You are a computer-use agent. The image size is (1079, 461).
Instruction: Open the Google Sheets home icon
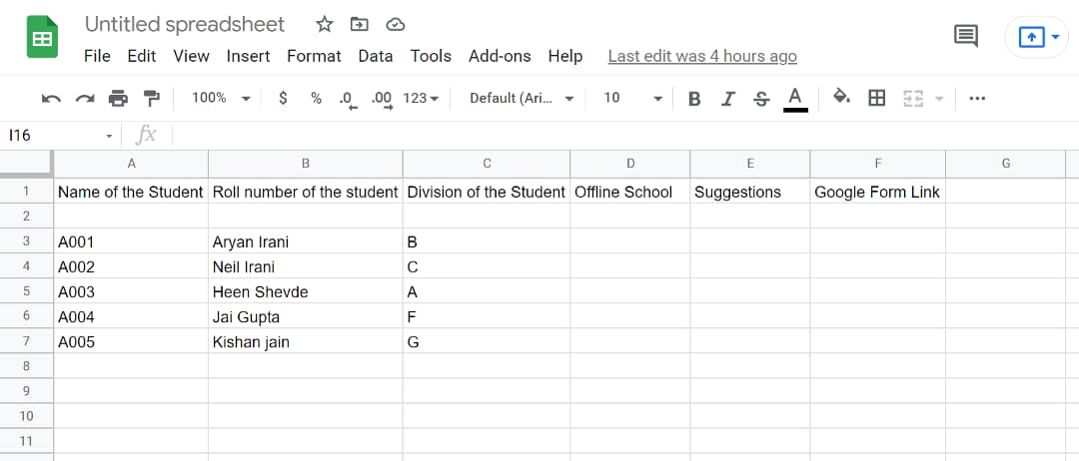[42, 36]
